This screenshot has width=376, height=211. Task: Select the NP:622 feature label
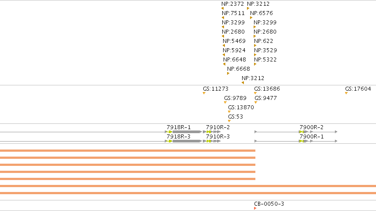263,41
